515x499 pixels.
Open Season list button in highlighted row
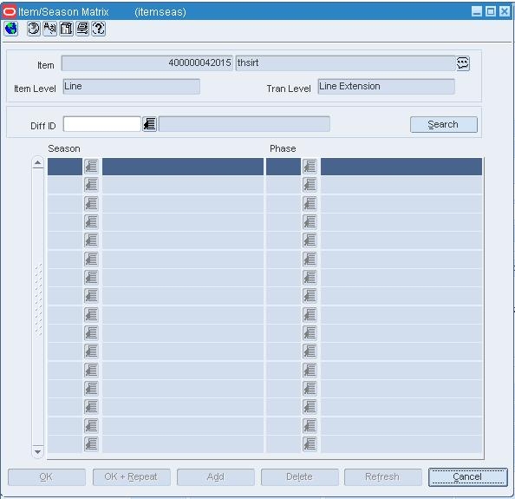[x=91, y=167]
